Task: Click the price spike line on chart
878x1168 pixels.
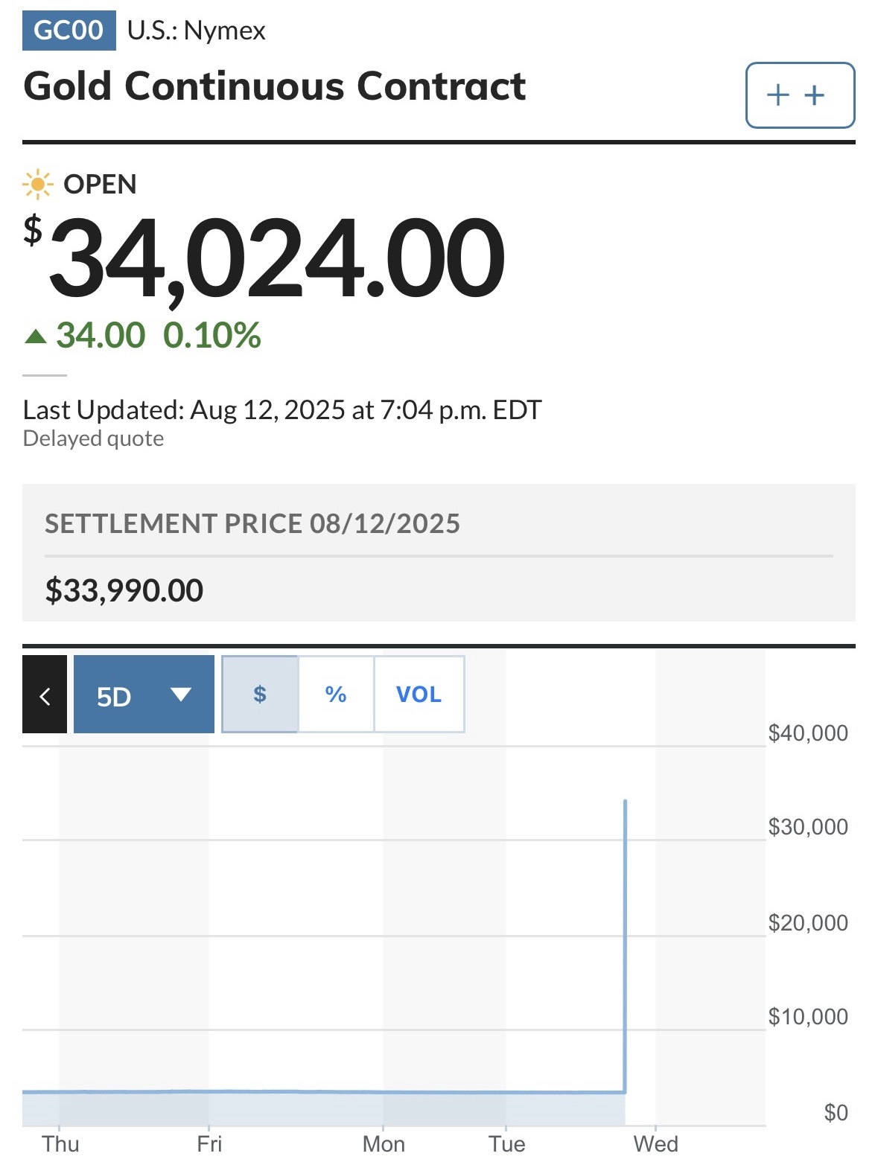Action: pyautogui.click(x=625, y=945)
